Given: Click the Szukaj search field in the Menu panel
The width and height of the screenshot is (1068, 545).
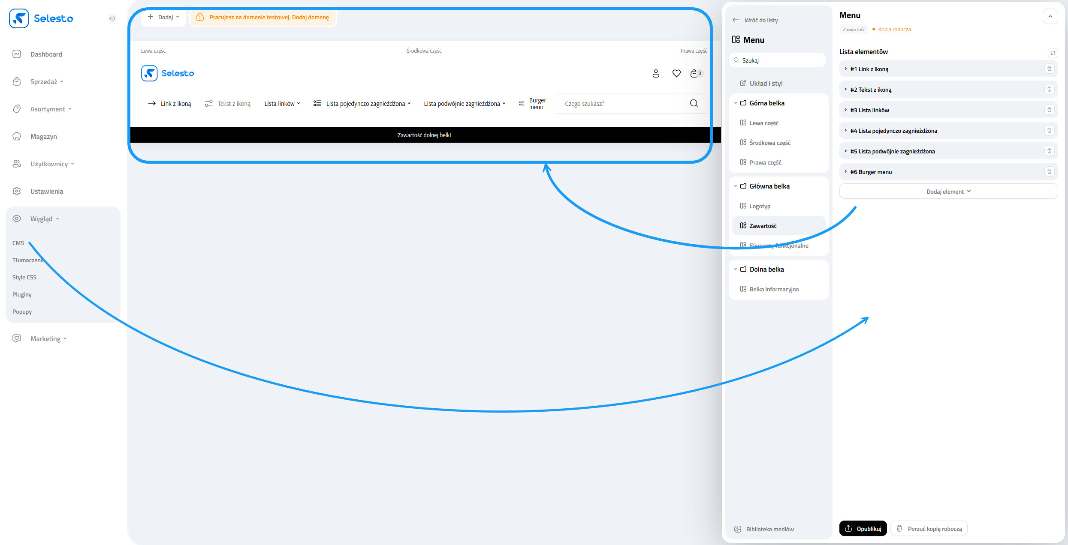Looking at the screenshot, I should (777, 60).
